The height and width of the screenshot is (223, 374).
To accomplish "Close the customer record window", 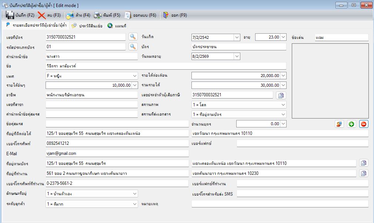I will click(366, 5).
